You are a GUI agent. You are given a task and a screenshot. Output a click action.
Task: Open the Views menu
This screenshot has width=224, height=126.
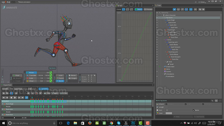[x=202, y=2]
